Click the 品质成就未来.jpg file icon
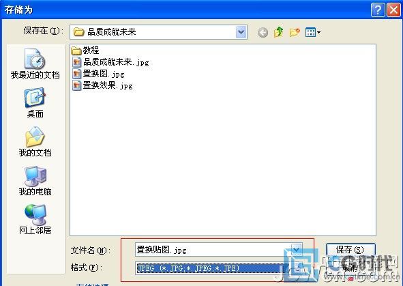 tap(77, 62)
